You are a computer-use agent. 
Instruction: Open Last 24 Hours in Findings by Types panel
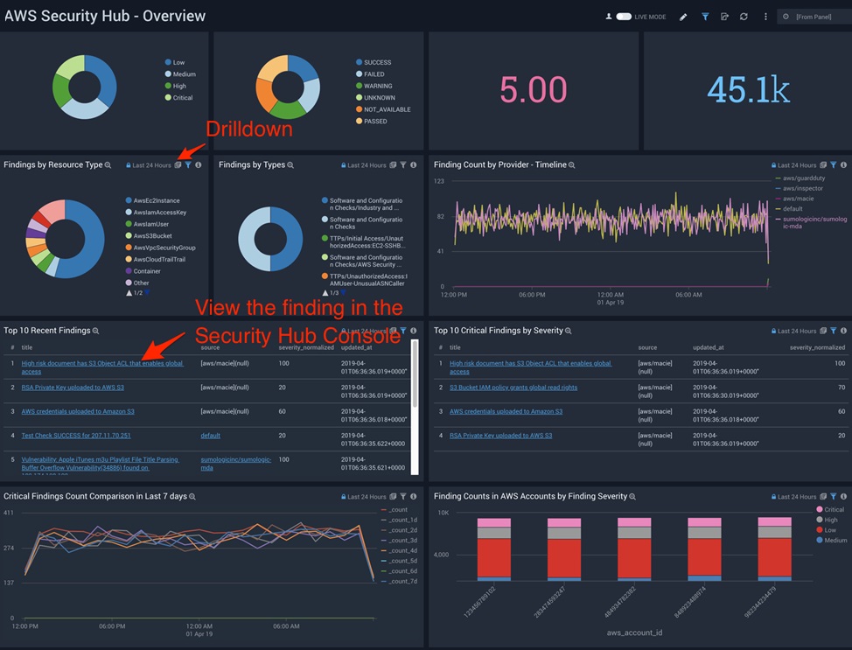point(364,165)
